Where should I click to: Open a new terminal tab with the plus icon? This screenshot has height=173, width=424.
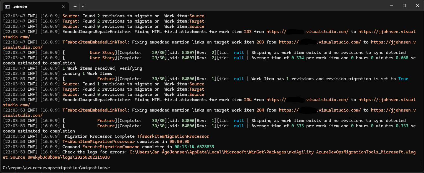tap(75, 6)
